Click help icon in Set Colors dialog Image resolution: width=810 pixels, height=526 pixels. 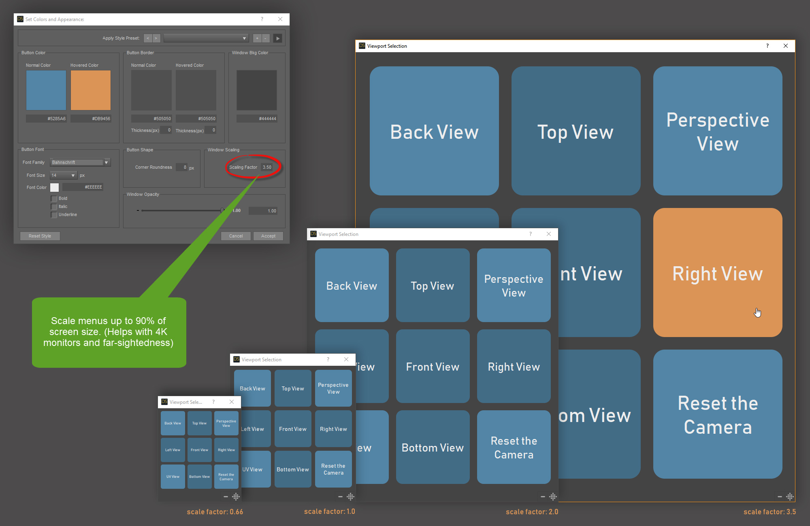click(262, 19)
